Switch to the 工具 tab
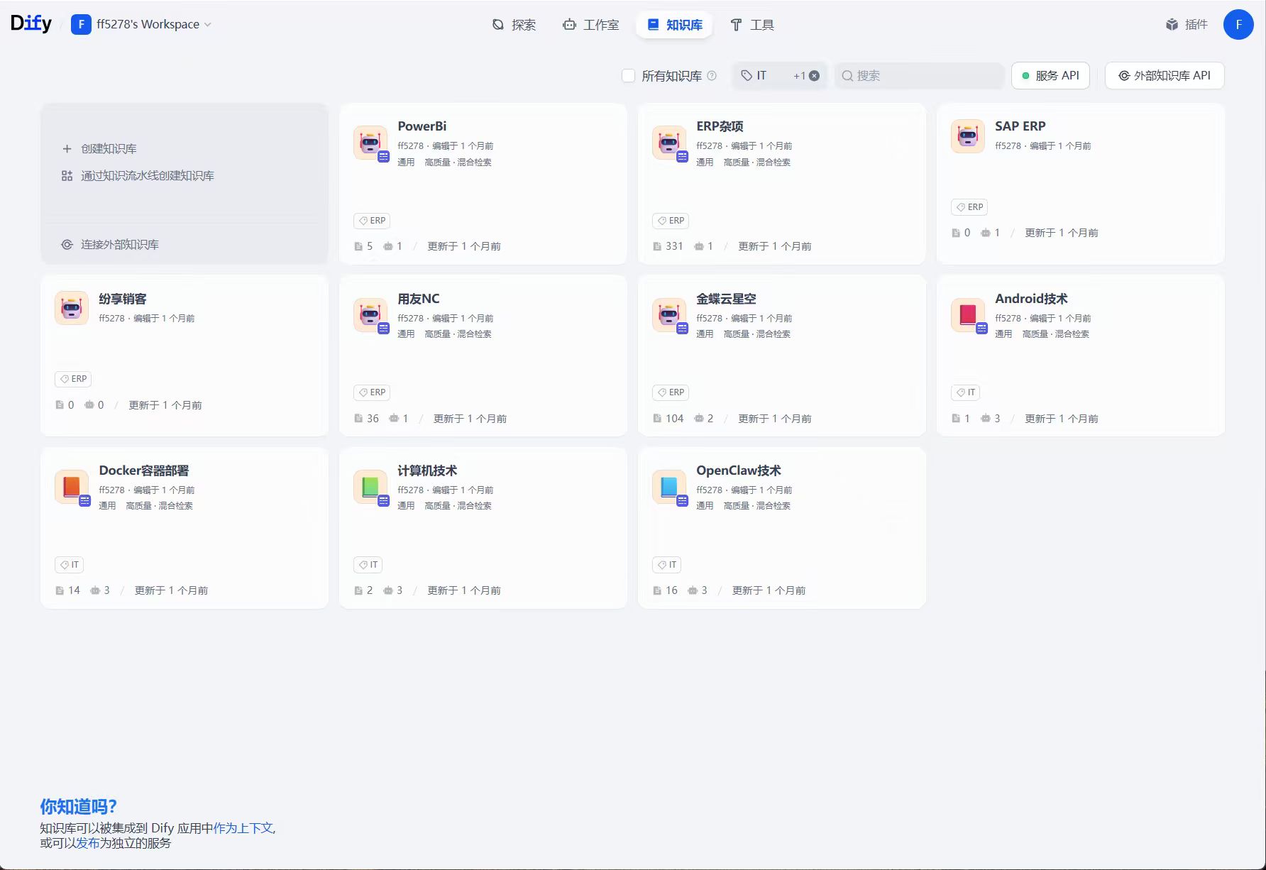This screenshot has height=870, width=1266. point(752,25)
